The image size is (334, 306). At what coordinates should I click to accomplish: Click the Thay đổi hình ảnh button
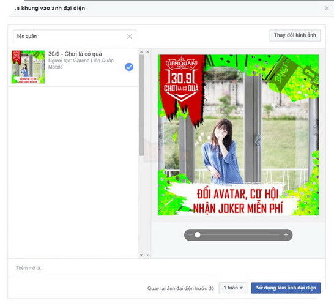[295, 35]
